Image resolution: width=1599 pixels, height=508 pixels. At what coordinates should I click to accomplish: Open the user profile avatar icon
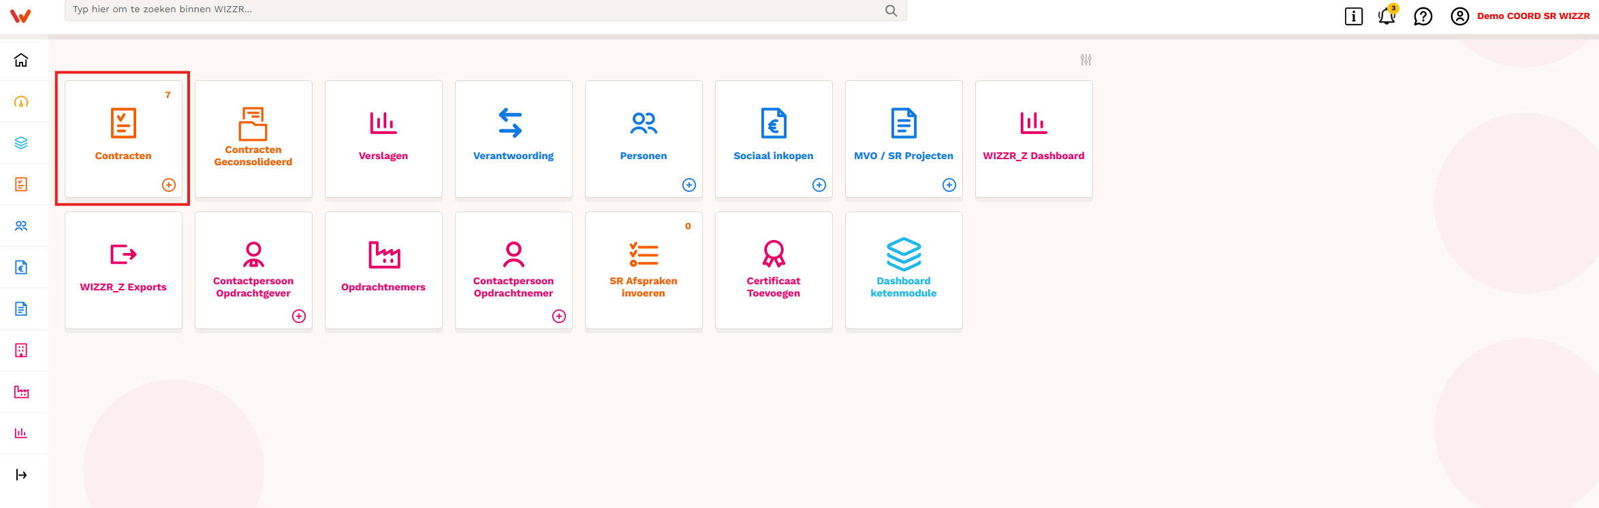pyautogui.click(x=1460, y=16)
